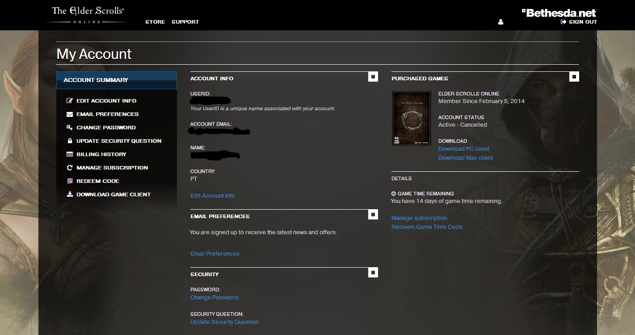Click the blue Update Security Question link
This screenshot has width=635, height=335.
pos(224,322)
